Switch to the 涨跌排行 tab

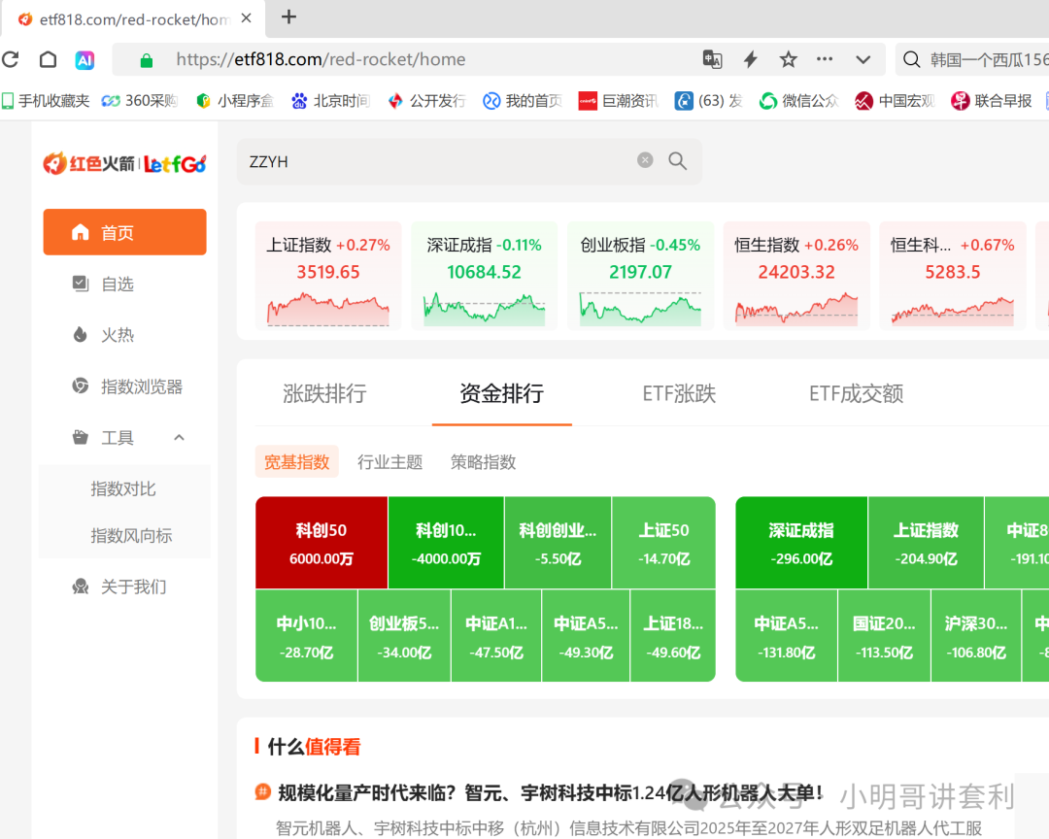pyautogui.click(x=324, y=393)
